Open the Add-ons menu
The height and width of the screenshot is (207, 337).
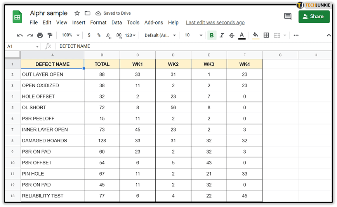[x=154, y=22]
